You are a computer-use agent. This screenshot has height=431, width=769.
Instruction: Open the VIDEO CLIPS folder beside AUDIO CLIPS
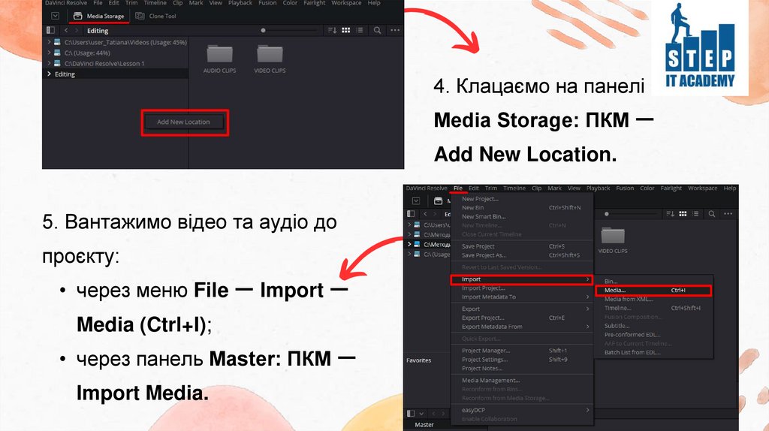click(270, 59)
